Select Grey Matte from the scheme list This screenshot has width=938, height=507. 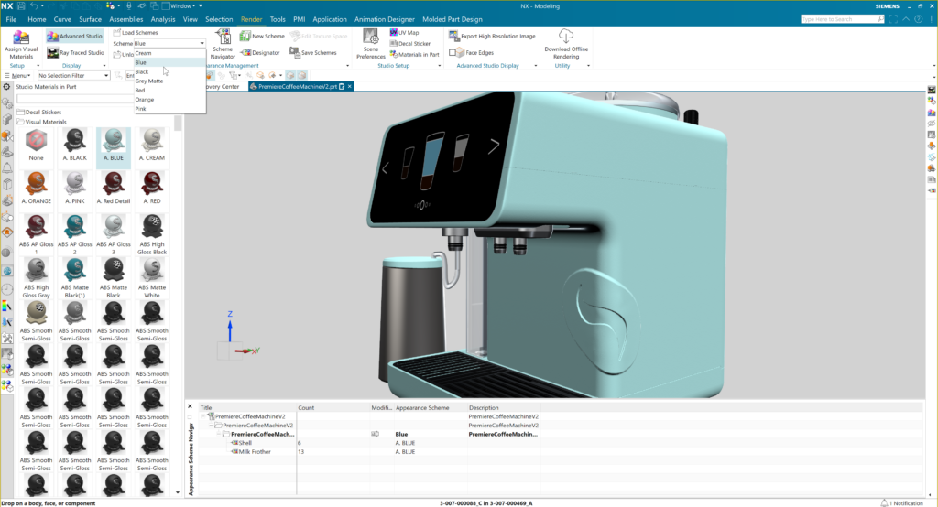(x=149, y=81)
